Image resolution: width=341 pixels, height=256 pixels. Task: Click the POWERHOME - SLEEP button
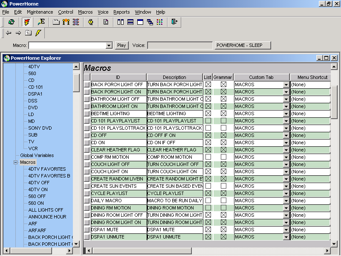(243, 45)
